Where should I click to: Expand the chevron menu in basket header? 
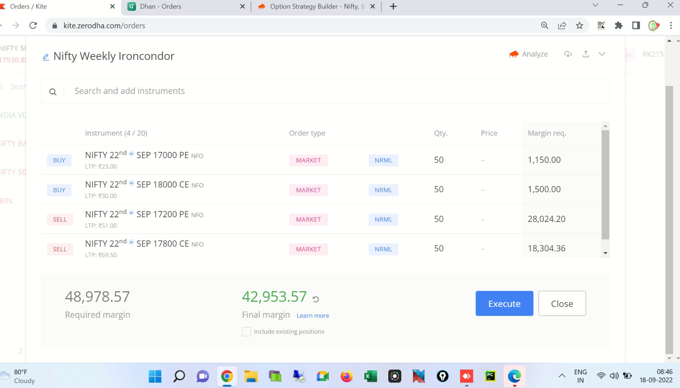[602, 54]
